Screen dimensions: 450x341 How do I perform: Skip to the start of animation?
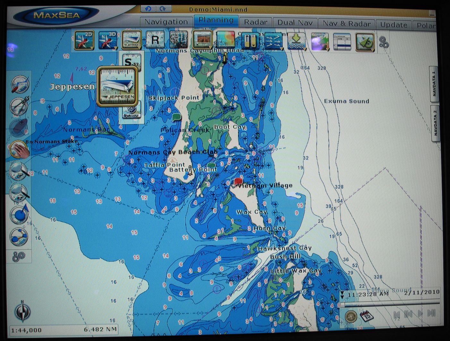click(x=397, y=315)
